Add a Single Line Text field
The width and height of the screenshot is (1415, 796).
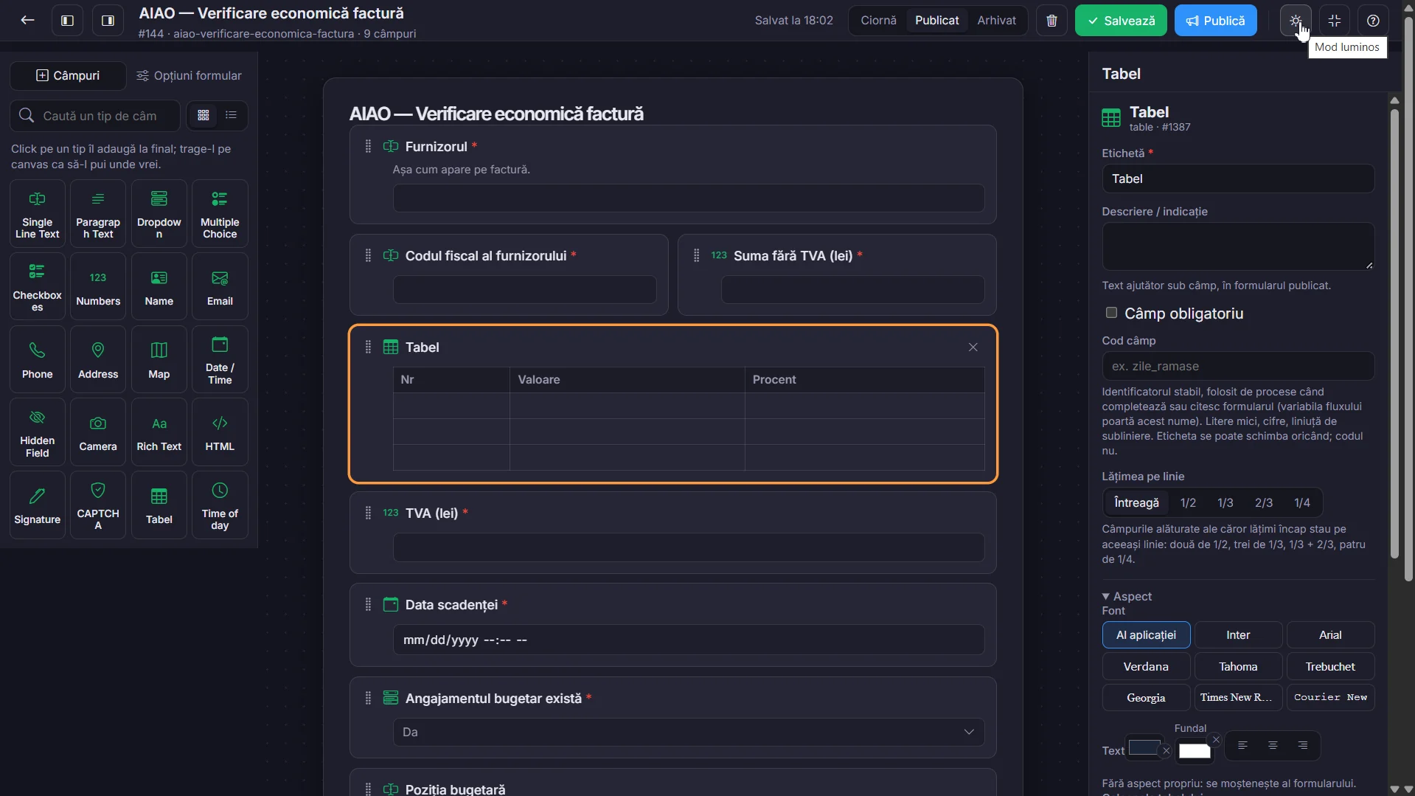(38, 214)
